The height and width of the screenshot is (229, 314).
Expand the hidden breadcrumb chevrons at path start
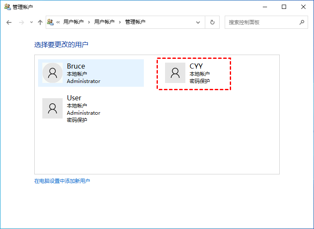click(58, 22)
